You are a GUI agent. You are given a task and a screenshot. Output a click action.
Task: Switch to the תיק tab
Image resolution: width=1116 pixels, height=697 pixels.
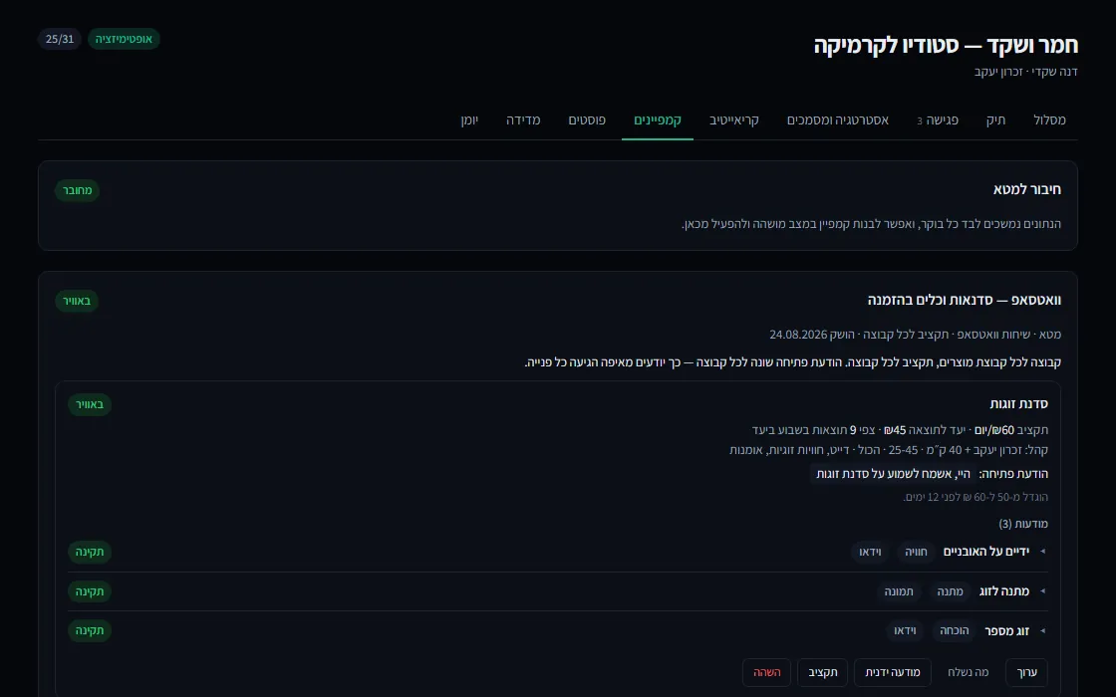click(995, 120)
